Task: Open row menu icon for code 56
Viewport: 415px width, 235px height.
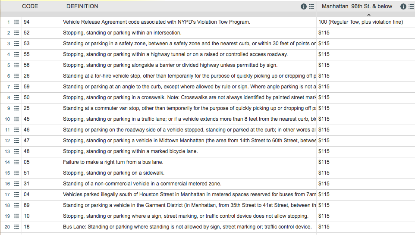Action: (16, 65)
